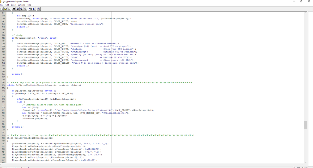
Task: Click the line containing "/withdrawgtc"
Action: pyautogui.click(x=77, y=52)
